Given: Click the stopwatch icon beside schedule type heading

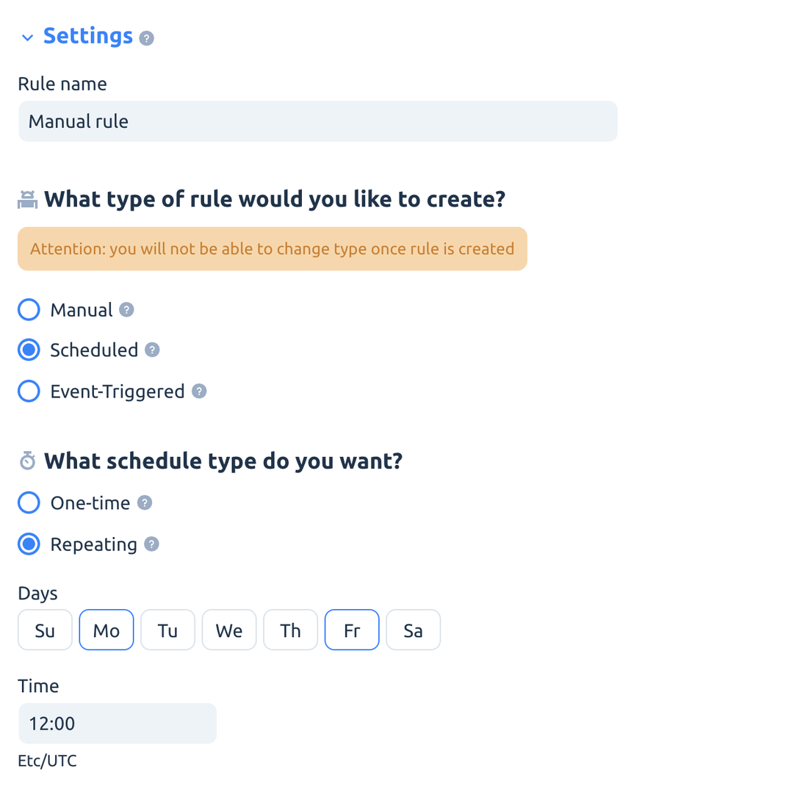Looking at the screenshot, I should pos(27,461).
